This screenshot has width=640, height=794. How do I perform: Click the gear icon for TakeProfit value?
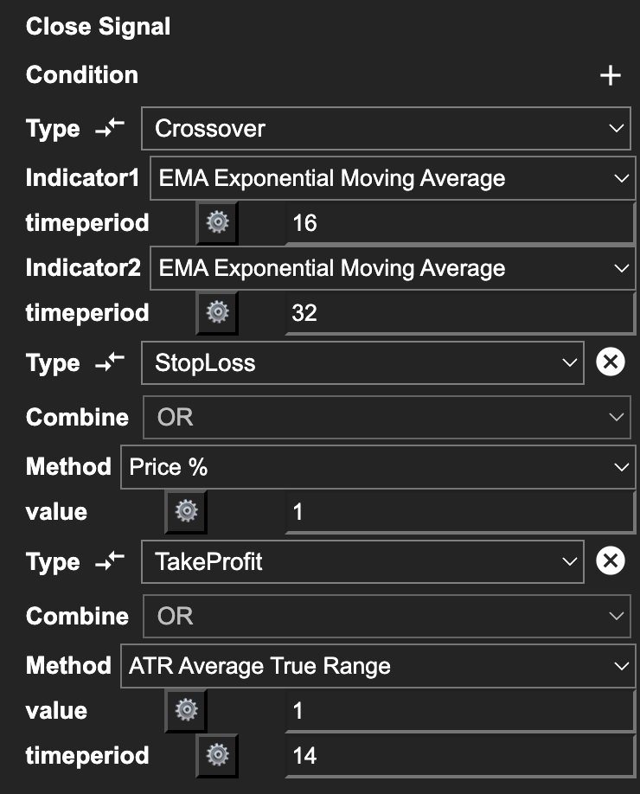tap(186, 710)
